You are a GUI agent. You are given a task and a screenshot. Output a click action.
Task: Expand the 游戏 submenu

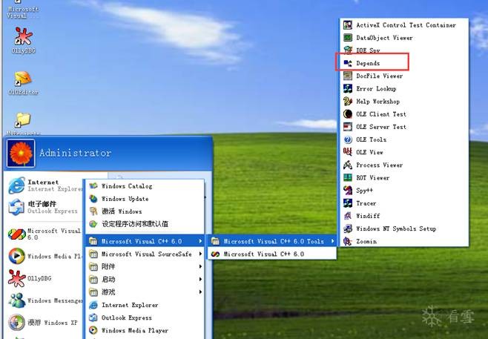click(108, 292)
